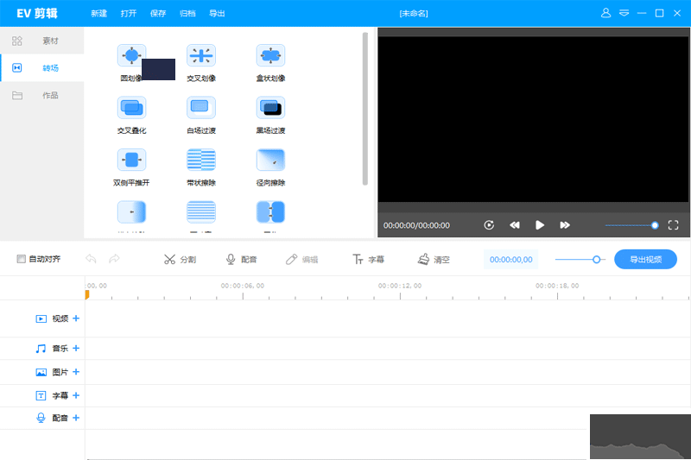Click the 00:00:18.00 ruler mark

tap(557, 286)
